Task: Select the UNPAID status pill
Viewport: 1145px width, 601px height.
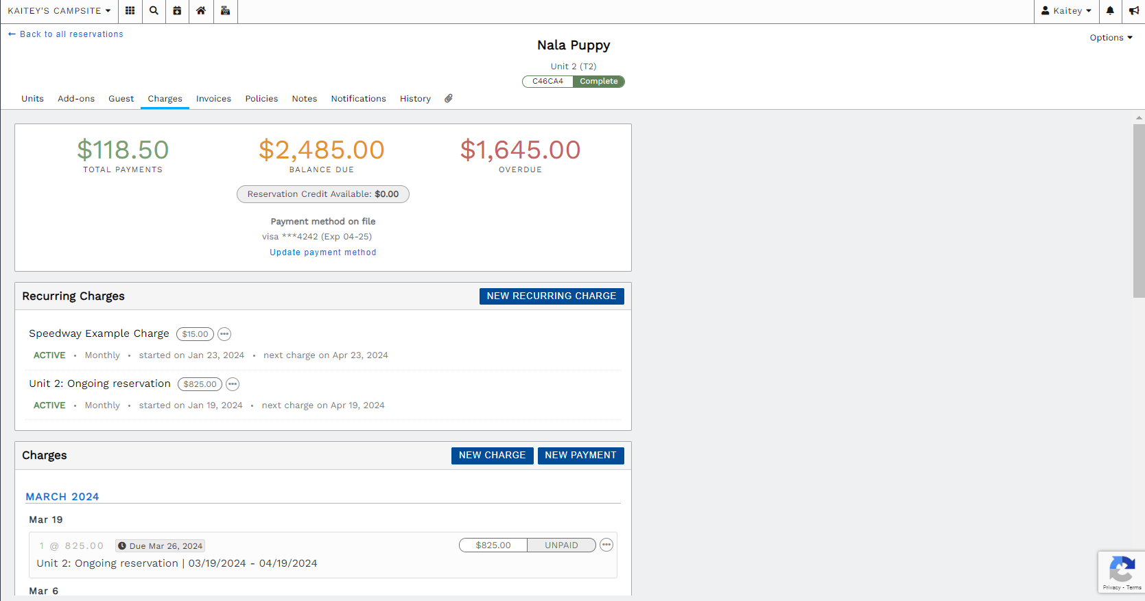Action: pos(561,545)
